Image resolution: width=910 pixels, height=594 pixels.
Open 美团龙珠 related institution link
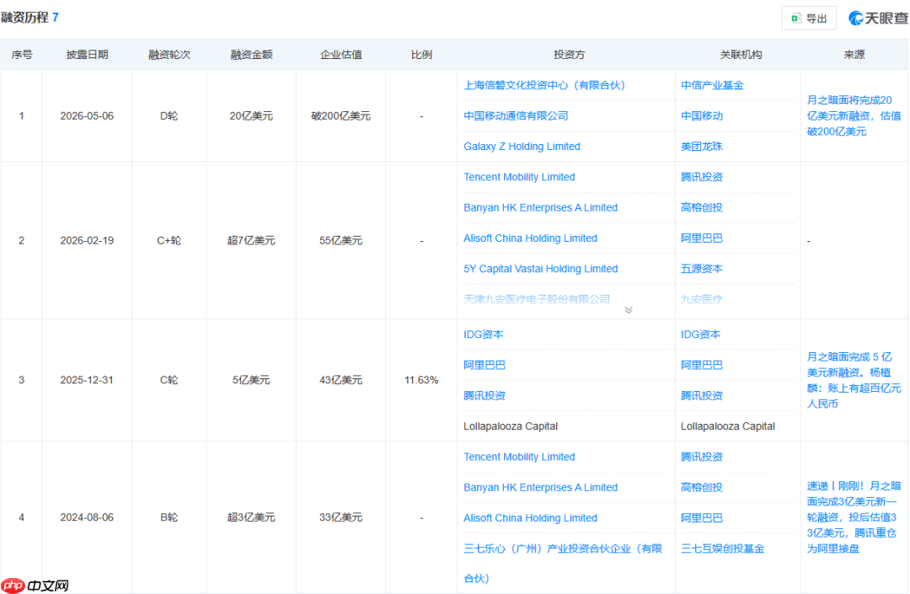click(x=702, y=147)
